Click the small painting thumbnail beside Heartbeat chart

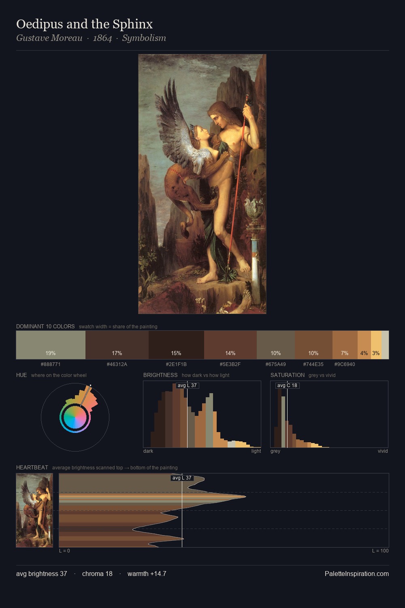(x=34, y=510)
